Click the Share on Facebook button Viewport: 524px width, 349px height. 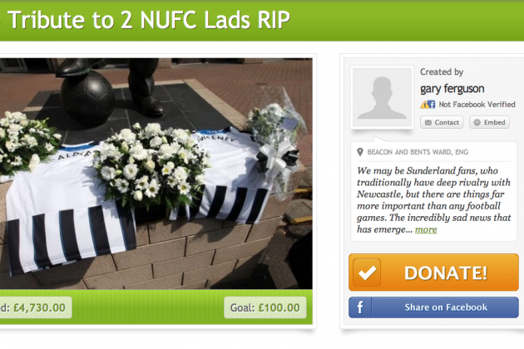(433, 307)
